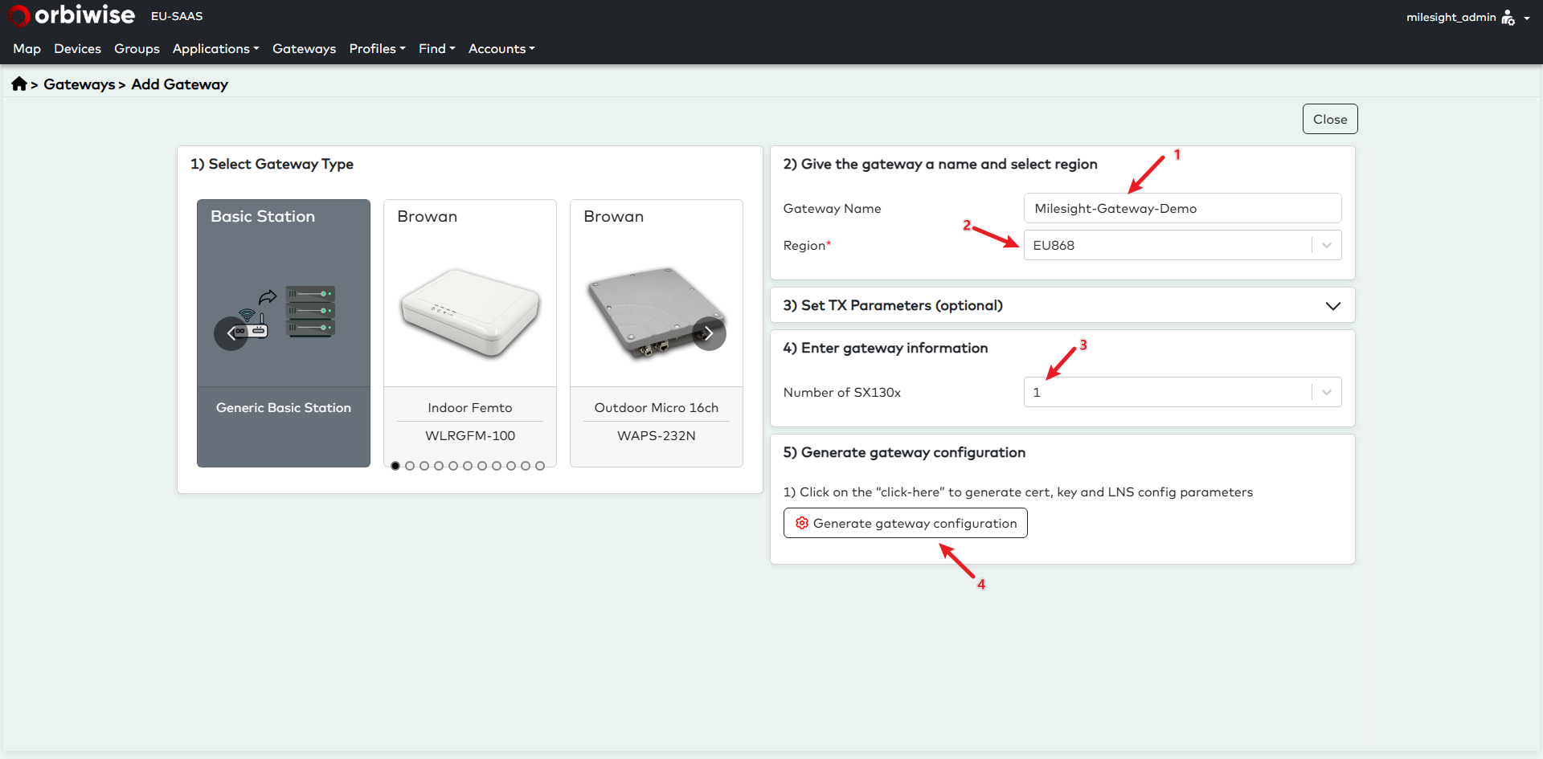Screen dimensions: 1543x759
Task: Click the '5) Generate gateway configuration' heading
Action: 904,452
